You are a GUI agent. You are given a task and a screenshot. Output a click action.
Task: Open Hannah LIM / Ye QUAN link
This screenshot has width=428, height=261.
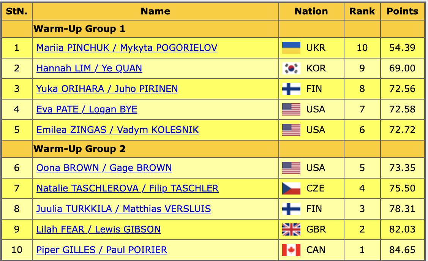(89, 68)
